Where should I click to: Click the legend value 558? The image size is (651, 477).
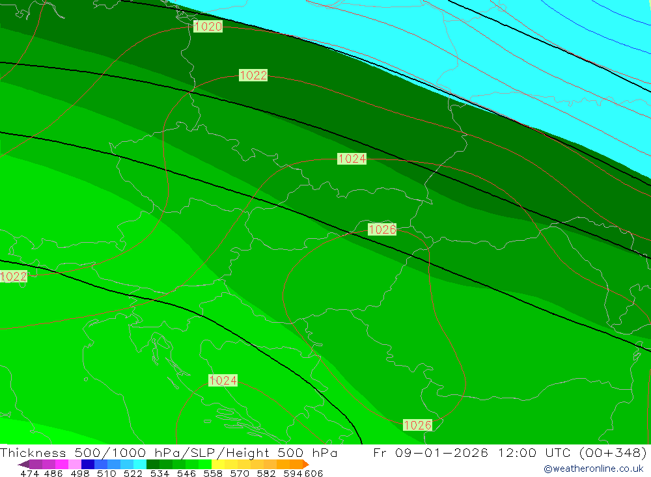[x=213, y=473]
